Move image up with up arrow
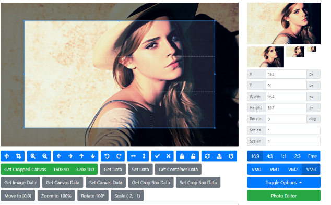The height and width of the screenshot is (205, 331). [81, 156]
